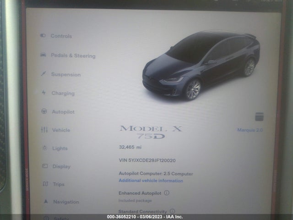This screenshot has height=220, width=293.
Task: Tap the 32,465 mi odometer reading
Action: click(130, 147)
